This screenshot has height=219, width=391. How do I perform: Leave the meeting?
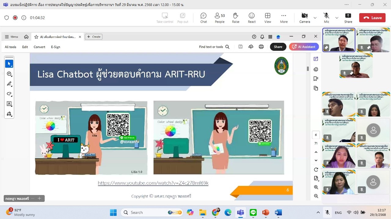click(372, 18)
